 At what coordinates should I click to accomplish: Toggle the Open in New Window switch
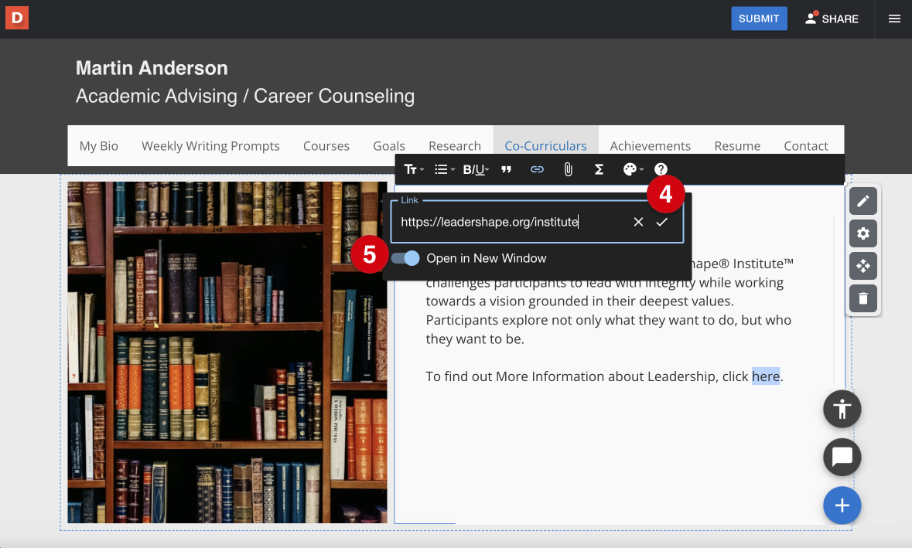[x=405, y=258]
